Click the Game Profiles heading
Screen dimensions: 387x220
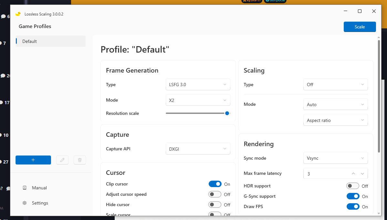click(35, 26)
